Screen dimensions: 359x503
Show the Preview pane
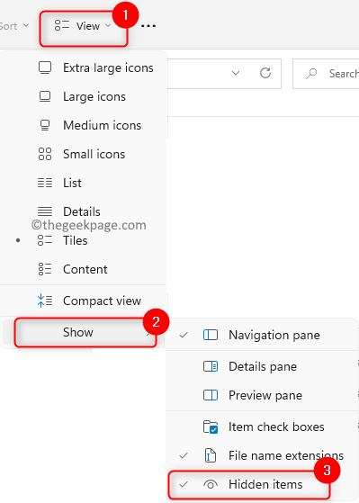pos(262,395)
